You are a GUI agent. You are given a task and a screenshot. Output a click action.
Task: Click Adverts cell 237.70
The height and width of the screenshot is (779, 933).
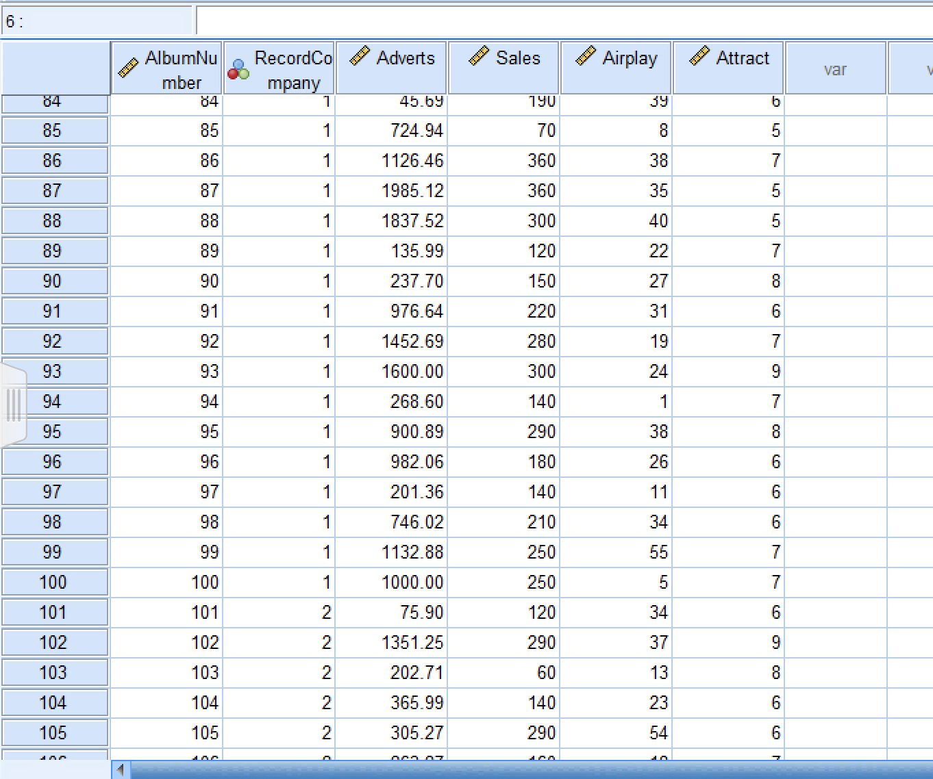click(391, 281)
